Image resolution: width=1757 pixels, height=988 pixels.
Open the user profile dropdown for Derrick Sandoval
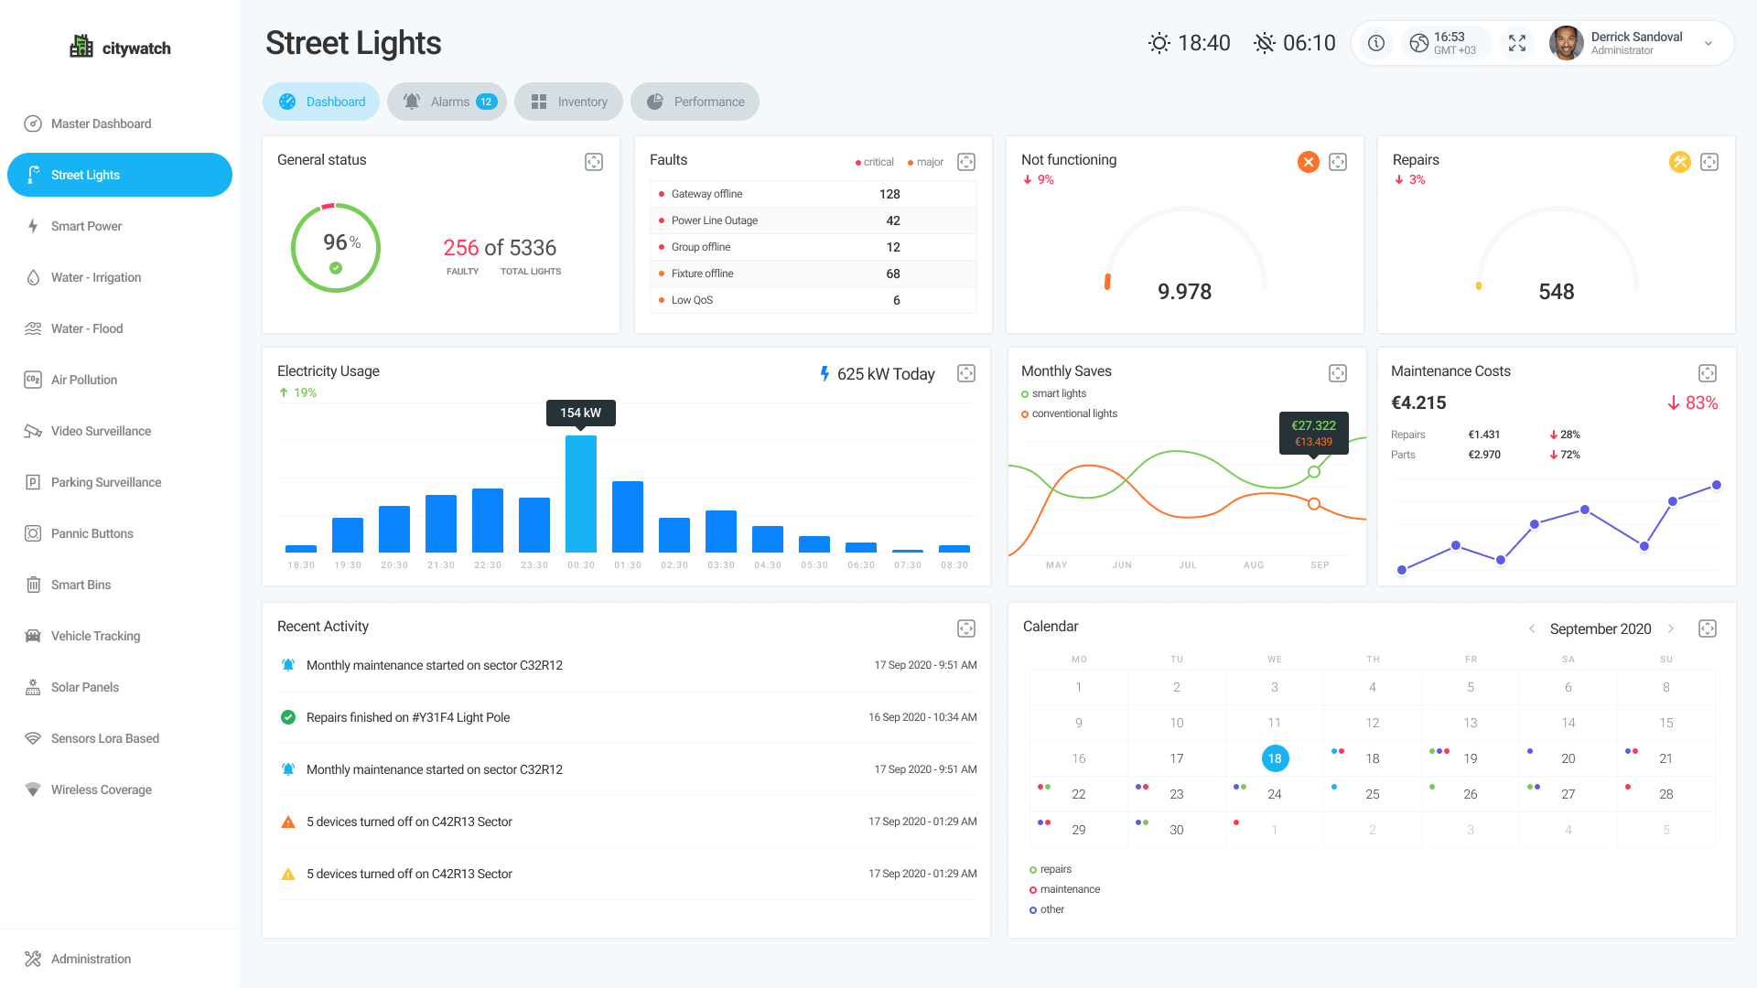tap(1708, 43)
